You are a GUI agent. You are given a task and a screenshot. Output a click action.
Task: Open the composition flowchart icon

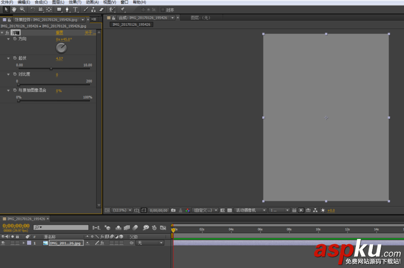[315, 210]
